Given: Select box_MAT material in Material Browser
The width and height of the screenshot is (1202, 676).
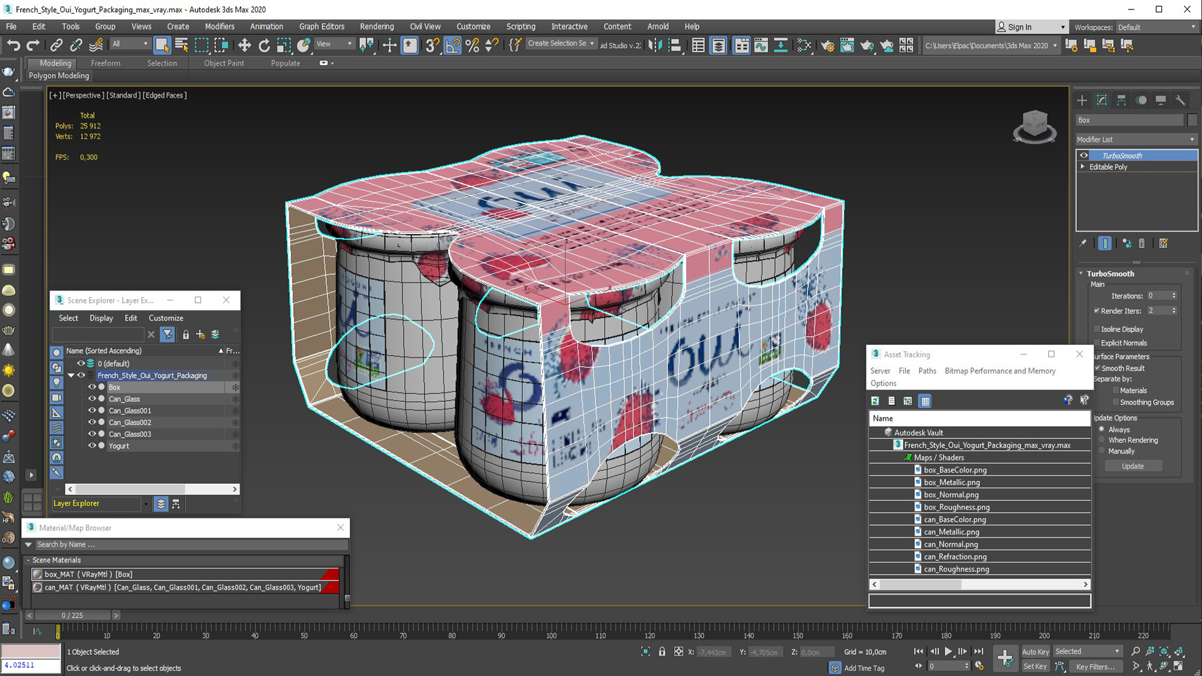Looking at the screenshot, I should [x=185, y=574].
